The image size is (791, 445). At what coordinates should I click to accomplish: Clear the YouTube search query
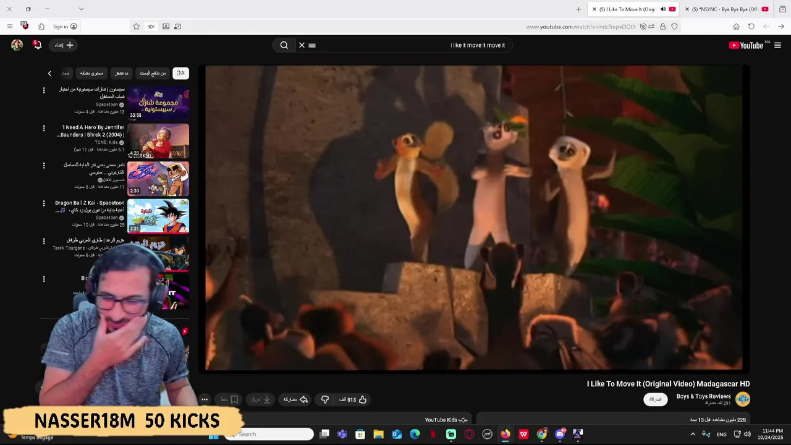(x=302, y=45)
